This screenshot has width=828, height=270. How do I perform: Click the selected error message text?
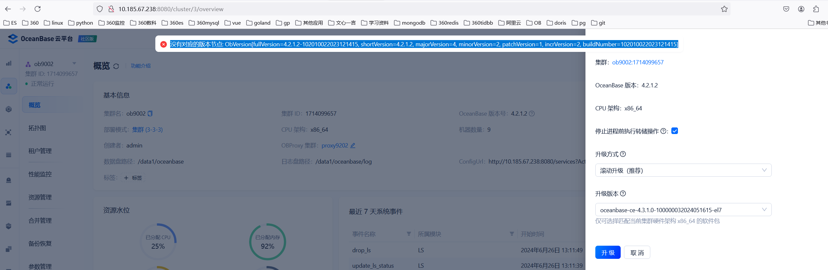(424, 44)
